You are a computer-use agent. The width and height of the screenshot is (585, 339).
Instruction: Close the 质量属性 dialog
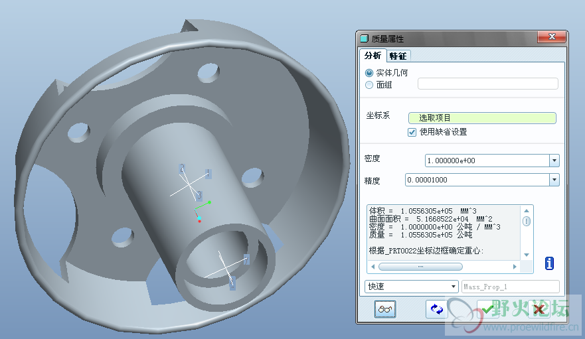point(552,36)
